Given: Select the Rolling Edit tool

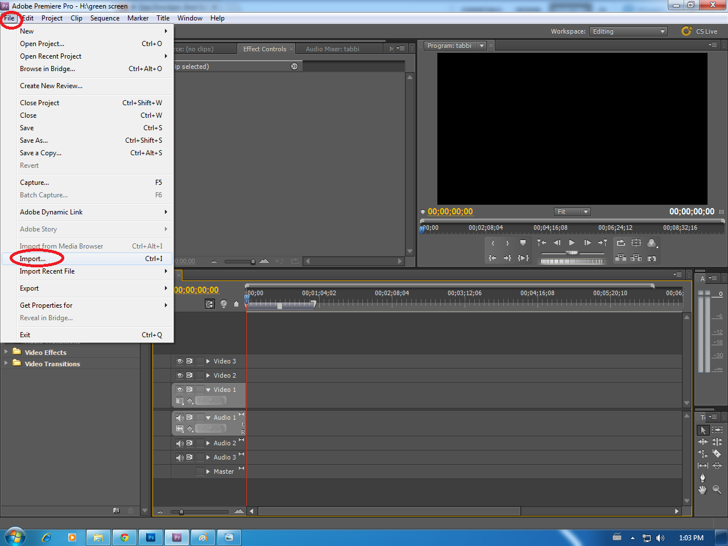Looking at the screenshot, I should pos(717,442).
